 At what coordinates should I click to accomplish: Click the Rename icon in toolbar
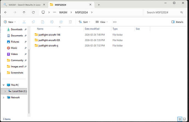(52, 22)
